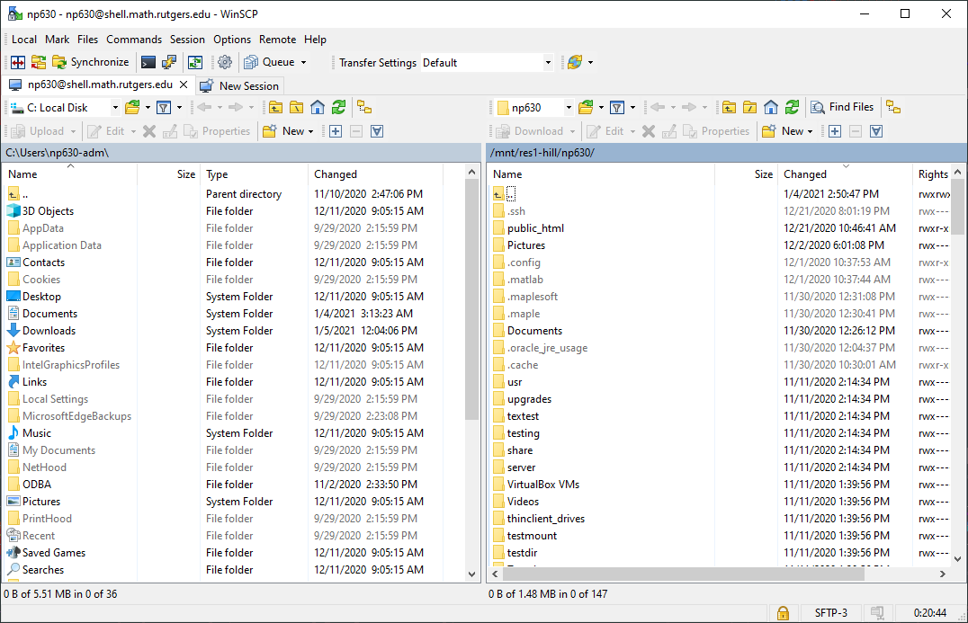Open the Session menu
Screen dimensions: 968x623
187,40
